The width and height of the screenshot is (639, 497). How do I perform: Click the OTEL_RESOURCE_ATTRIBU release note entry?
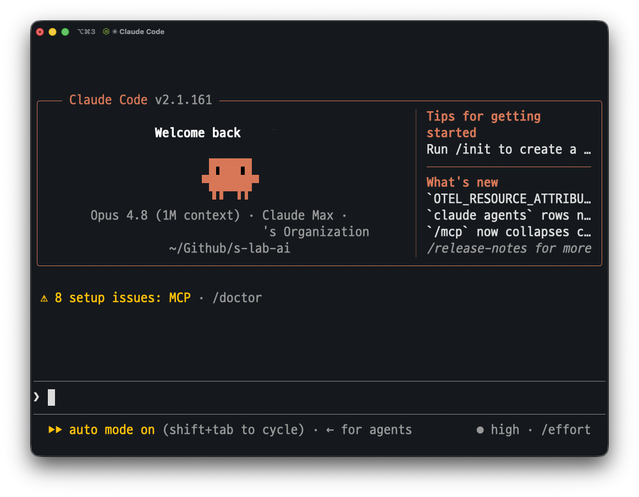[509, 199]
